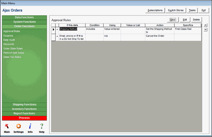Open Settings via the gear icon

[18, 126]
